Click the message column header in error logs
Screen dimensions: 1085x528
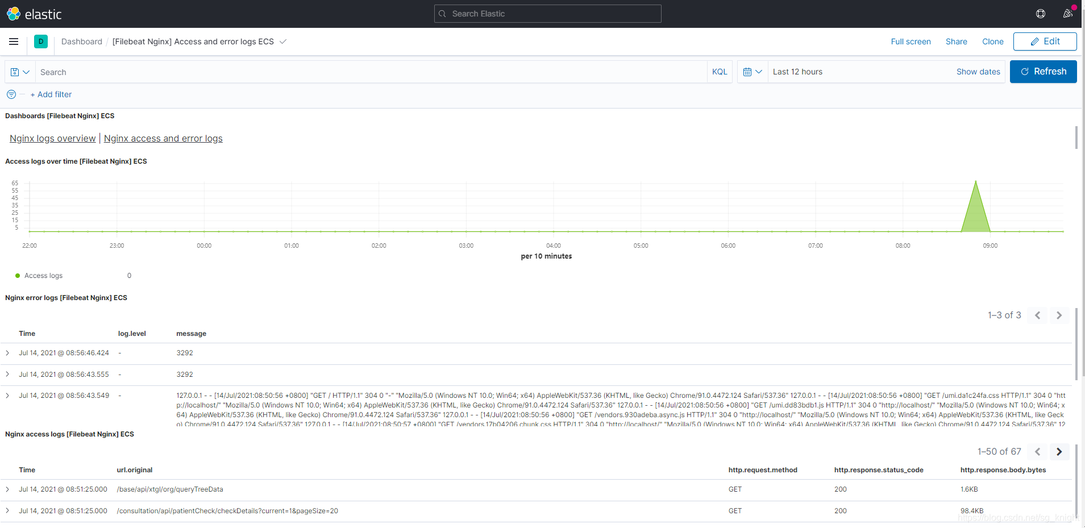191,334
